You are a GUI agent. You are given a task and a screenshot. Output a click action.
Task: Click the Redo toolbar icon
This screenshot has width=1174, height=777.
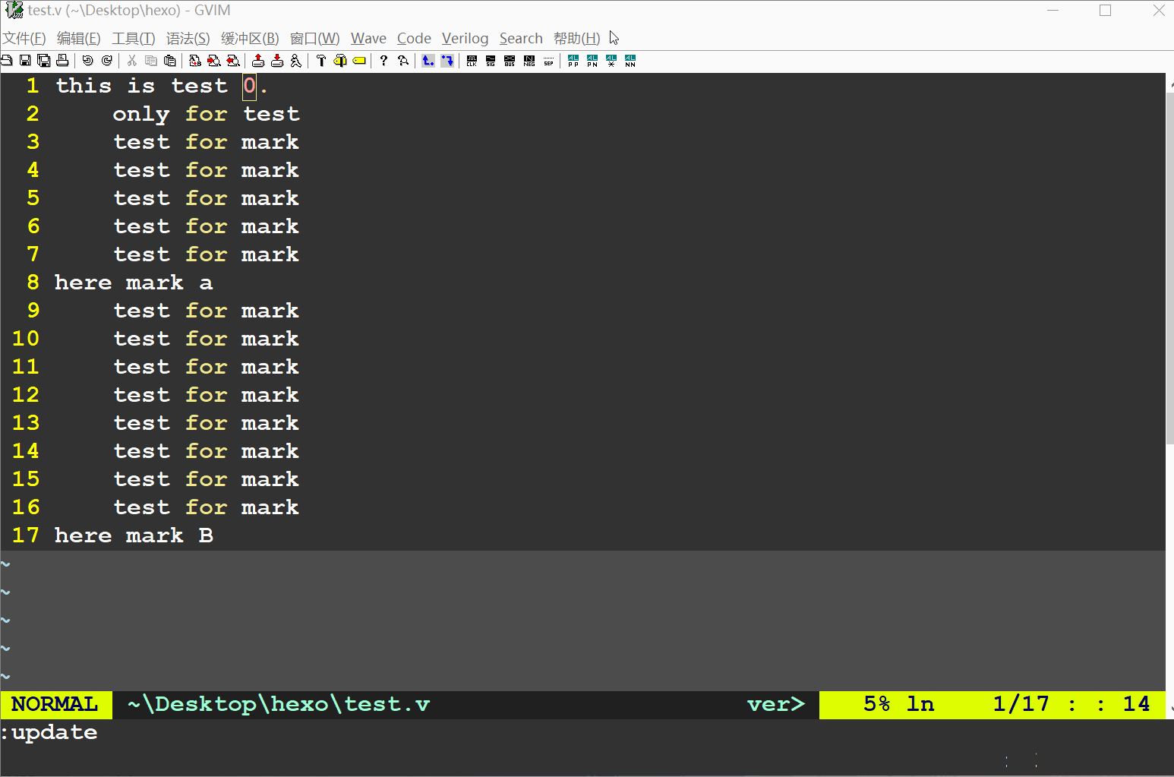[107, 61]
